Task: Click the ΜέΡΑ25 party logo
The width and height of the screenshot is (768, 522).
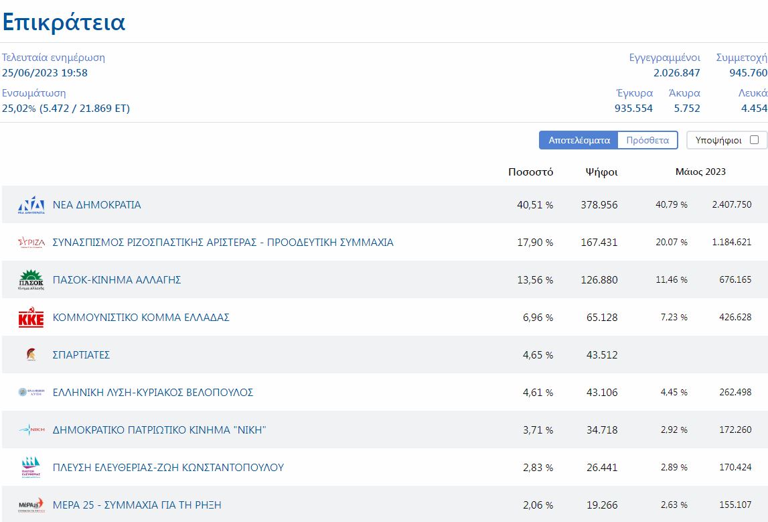Action: point(31,505)
